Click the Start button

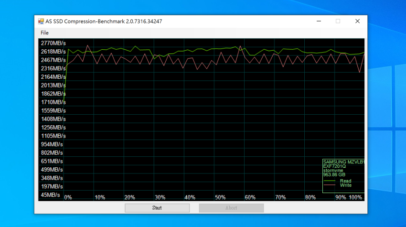(157, 208)
